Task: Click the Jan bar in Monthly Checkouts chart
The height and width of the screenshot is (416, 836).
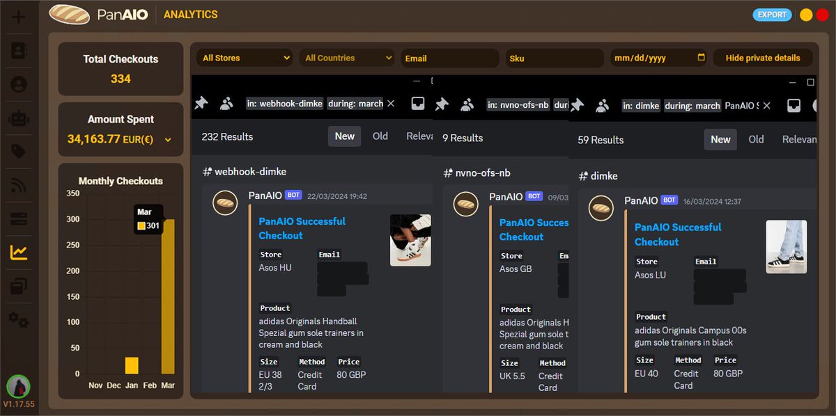Action: pyautogui.click(x=132, y=365)
